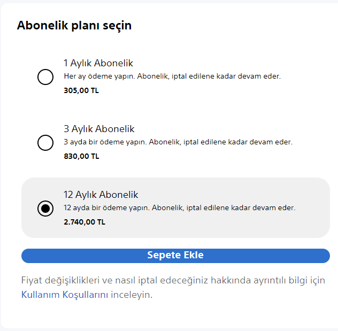Click the "3 ayda bir ödeme yapın" description

[105, 142]
